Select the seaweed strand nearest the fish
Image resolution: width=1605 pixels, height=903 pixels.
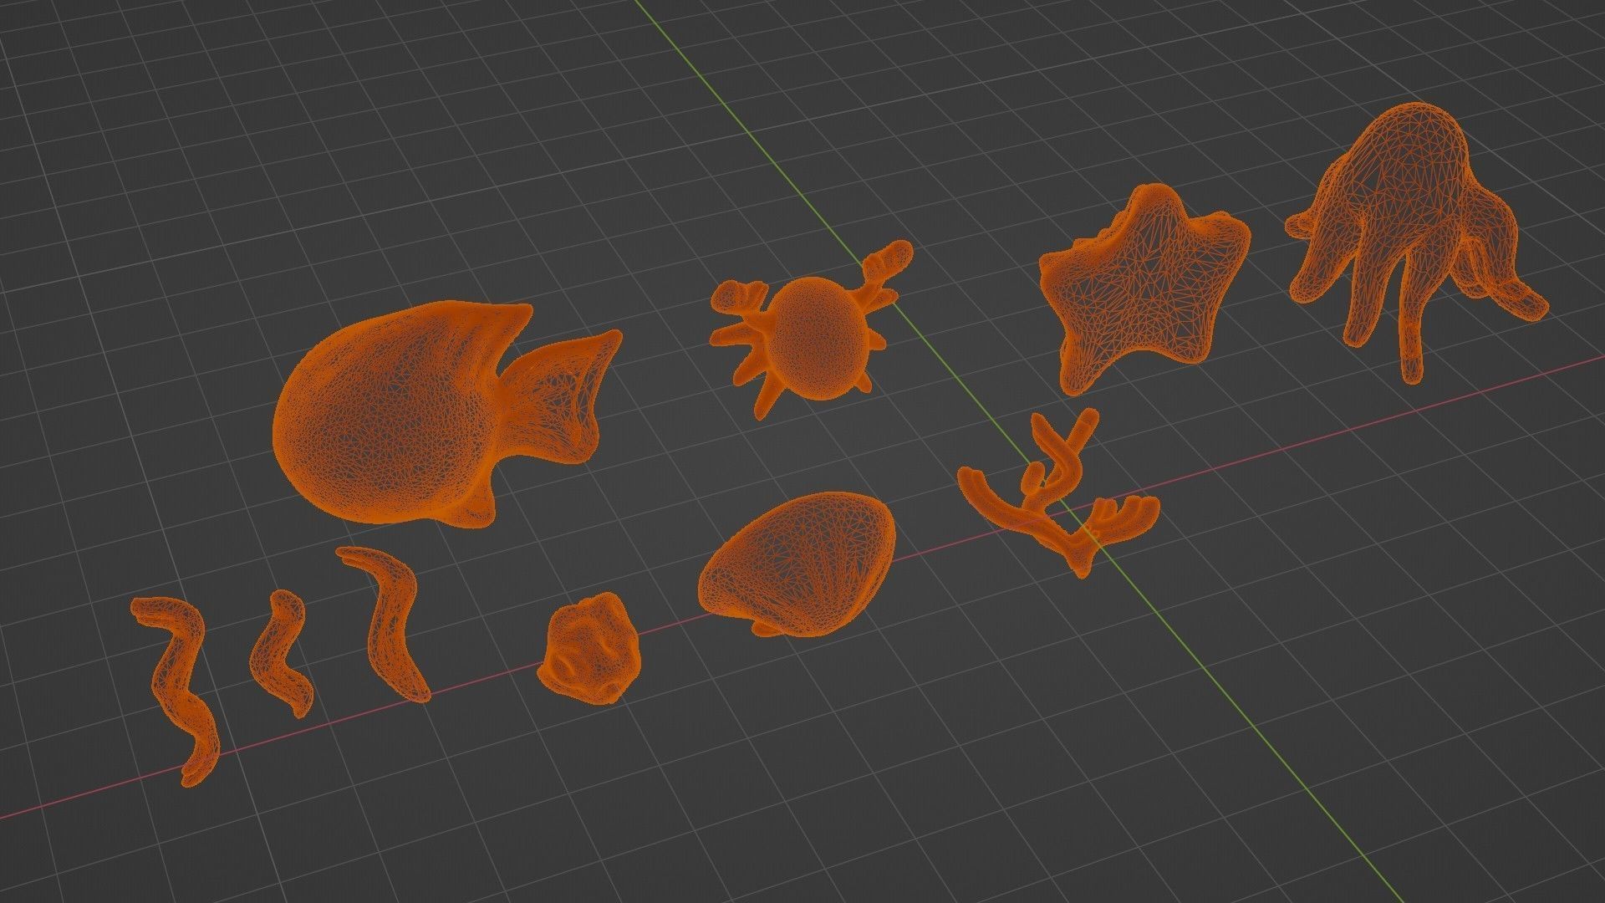[385, 623]
